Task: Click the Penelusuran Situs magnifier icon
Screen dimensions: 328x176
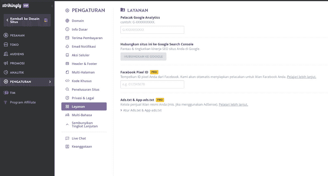Action: pos(67,89)
